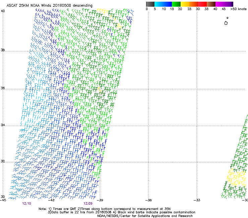Image resolution: width=248 pixels, height=218 pixels.
Task: Click the 38 latitude axis label
Action: [3, 50]
